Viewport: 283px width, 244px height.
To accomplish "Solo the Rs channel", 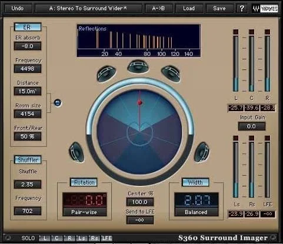I will (94, 238).
